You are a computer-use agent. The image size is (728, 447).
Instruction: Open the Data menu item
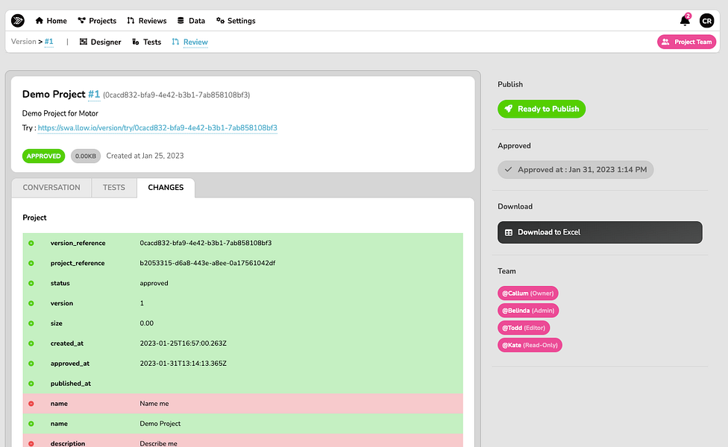click(x=191, y=20)
